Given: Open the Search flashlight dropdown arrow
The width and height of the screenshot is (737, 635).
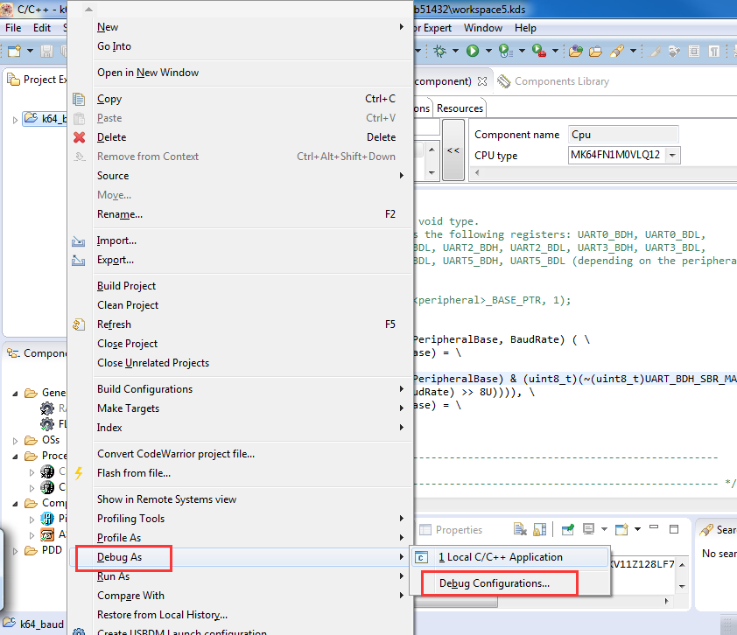Looking at the screenshot, I should coord(633,51).
